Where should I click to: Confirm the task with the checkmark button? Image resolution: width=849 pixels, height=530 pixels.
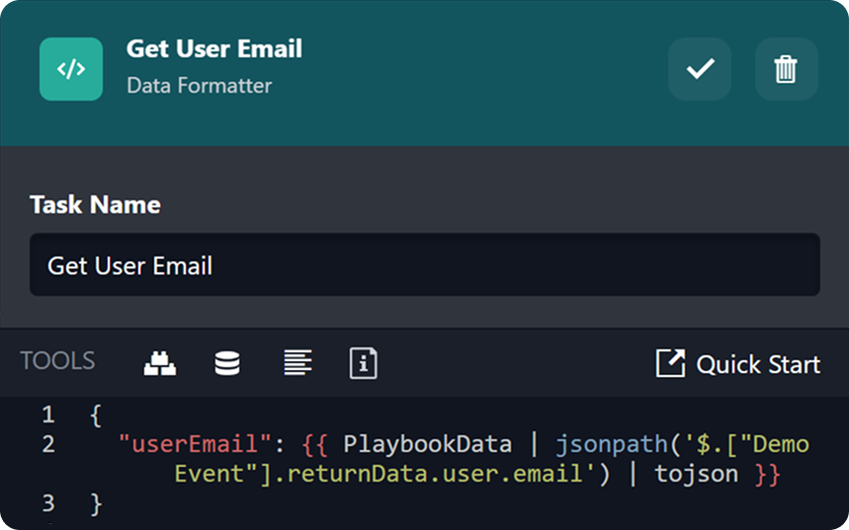tap(700, 69)
